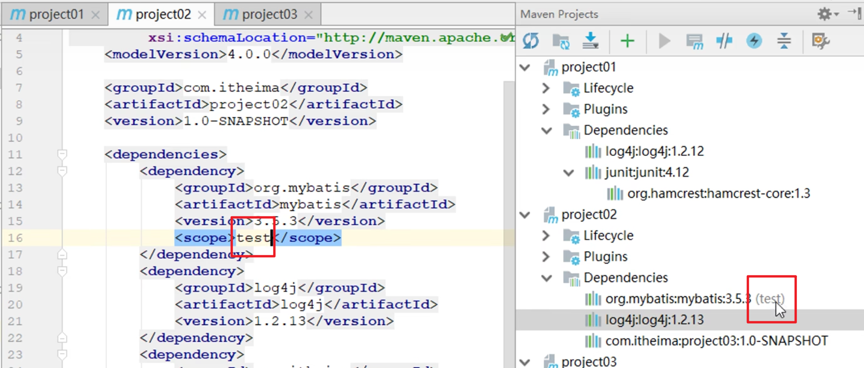The width and height of the screenshot is (864, 368).
Task: Select org.mybatis:mybatis:3.5.3 dependency
Action: (678, 299)
